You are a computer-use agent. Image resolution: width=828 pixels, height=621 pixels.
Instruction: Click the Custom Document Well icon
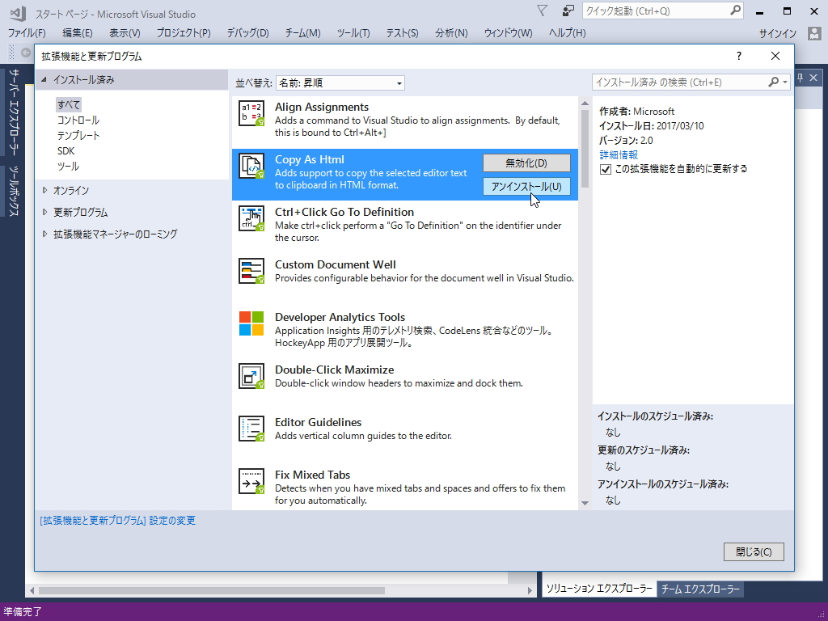point(251,271)
